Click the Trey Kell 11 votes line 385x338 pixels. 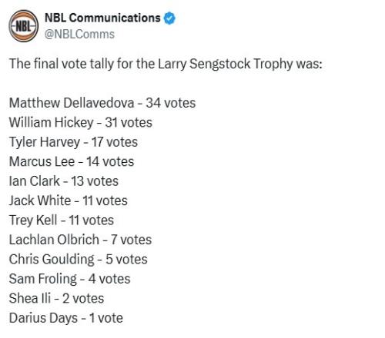[62, 220]
